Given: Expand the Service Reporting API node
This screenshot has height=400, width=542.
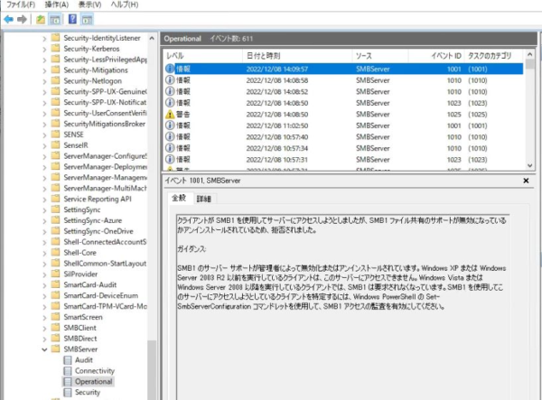Looking at the screenshot, I should coord(44,200).
